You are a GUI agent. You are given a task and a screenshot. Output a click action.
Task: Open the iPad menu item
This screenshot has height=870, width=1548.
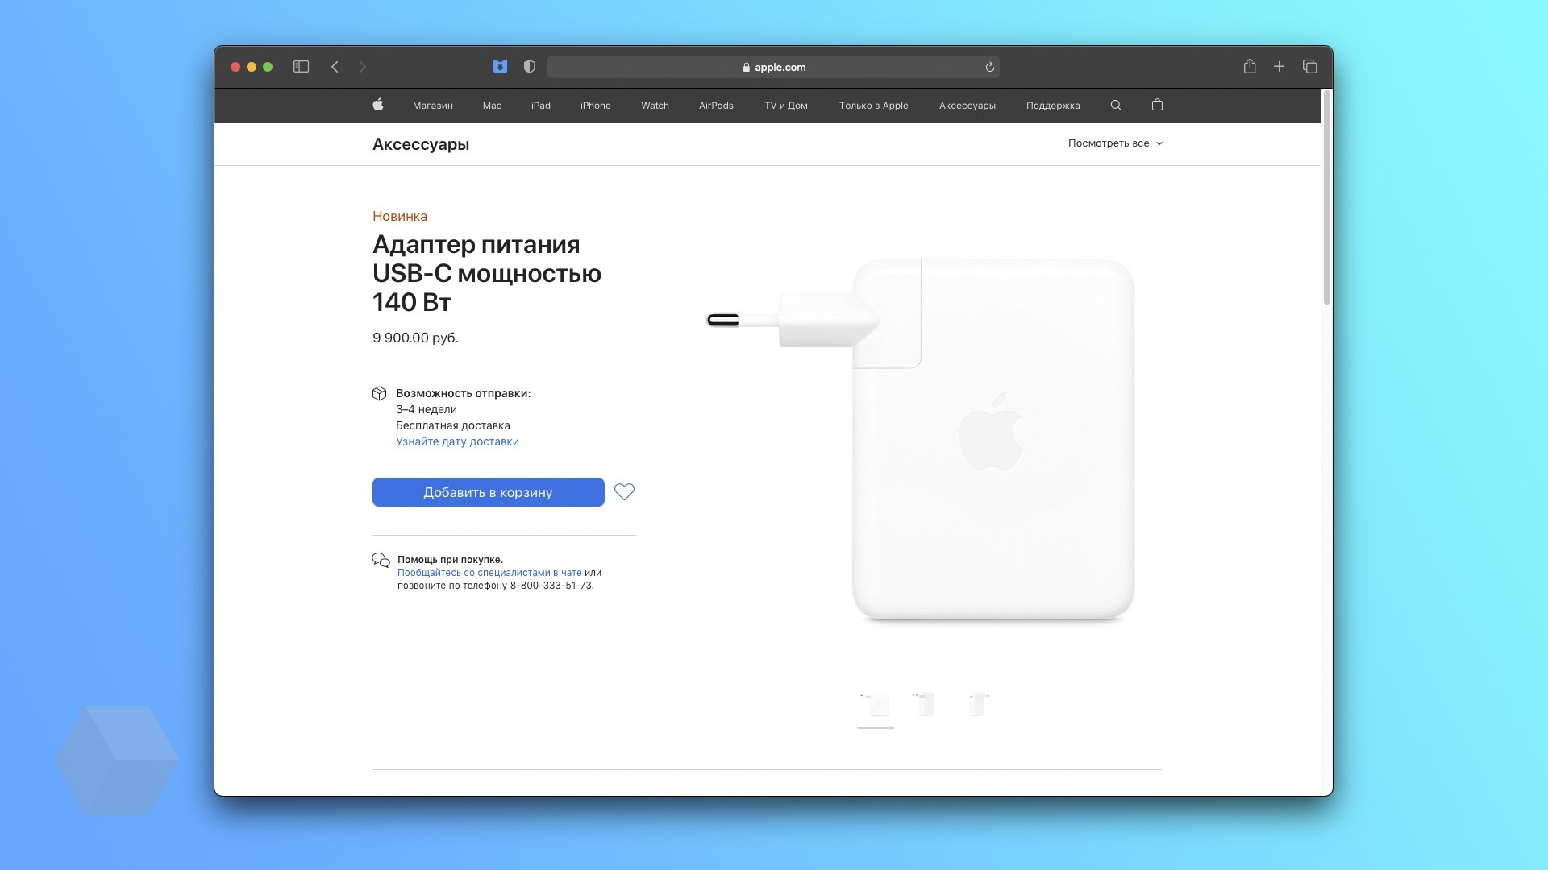pyautogui.click(x=541, y=106)
